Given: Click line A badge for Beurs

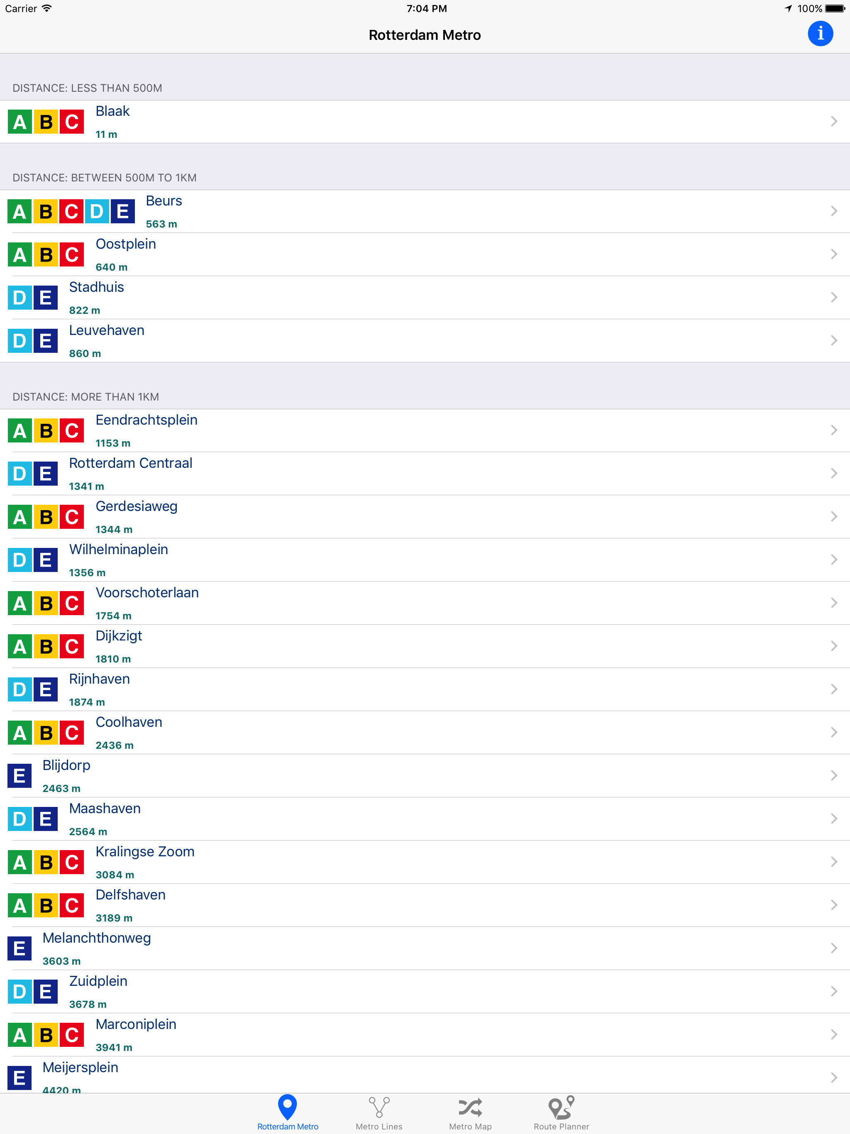Looking at the screenshot, I should (x=20, y=211).
